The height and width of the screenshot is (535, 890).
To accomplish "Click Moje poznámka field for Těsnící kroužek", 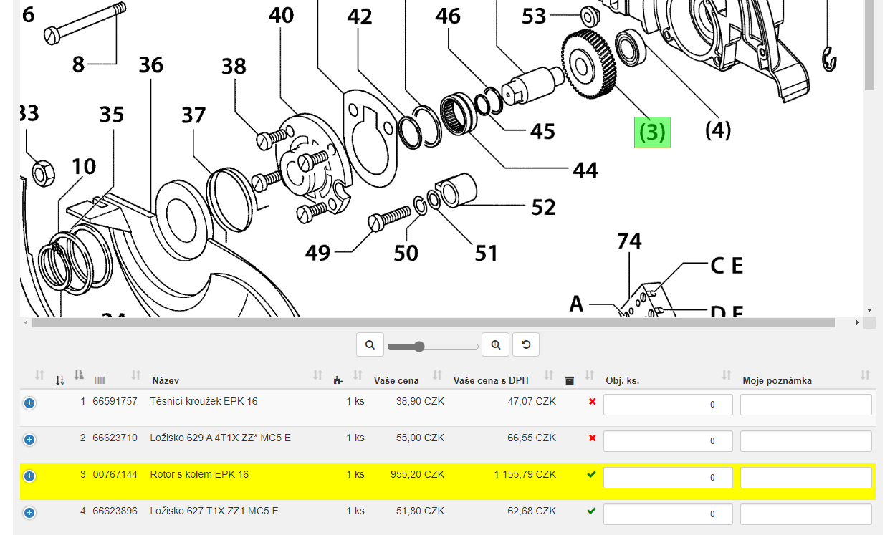I will pyautogui.click(x=805, y=405).
